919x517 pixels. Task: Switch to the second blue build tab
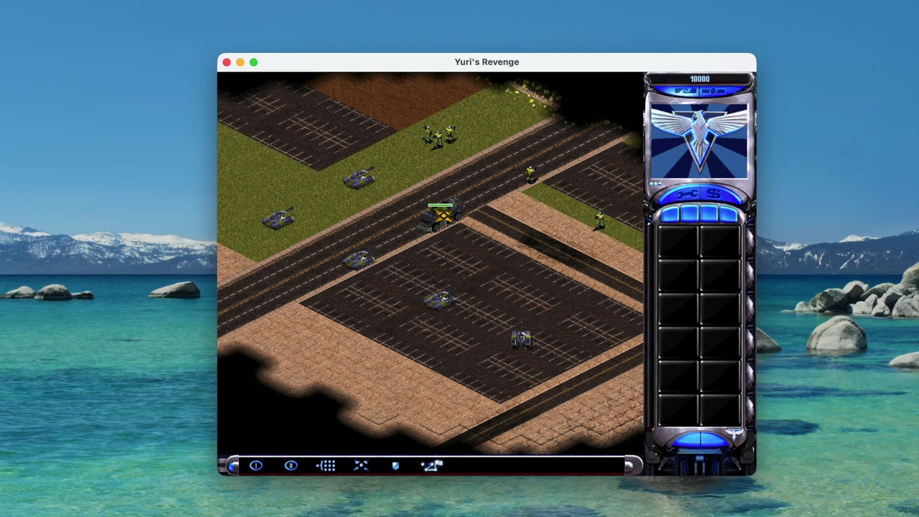coord(689,214)
